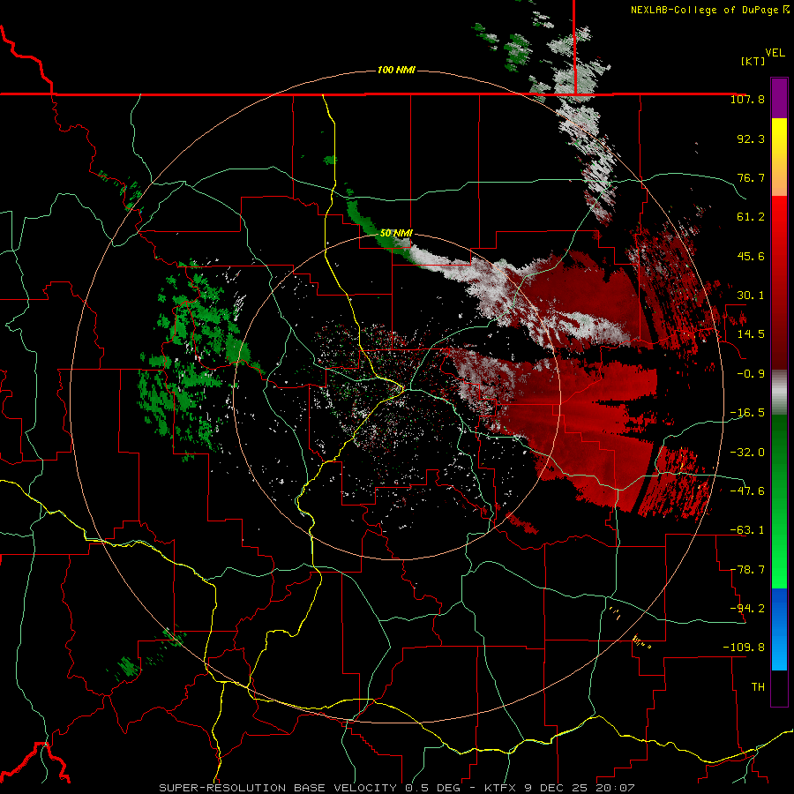The image size is (794, 794).
Task: Click the green segment of velocity color bar
Action: point(779,501)
